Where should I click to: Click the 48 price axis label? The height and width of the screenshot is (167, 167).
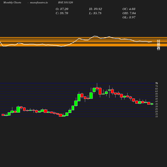(157, 99)
